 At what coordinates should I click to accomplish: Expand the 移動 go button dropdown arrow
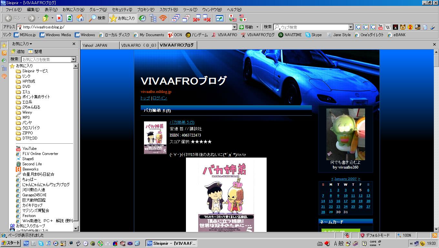click(x=257, y=27)
